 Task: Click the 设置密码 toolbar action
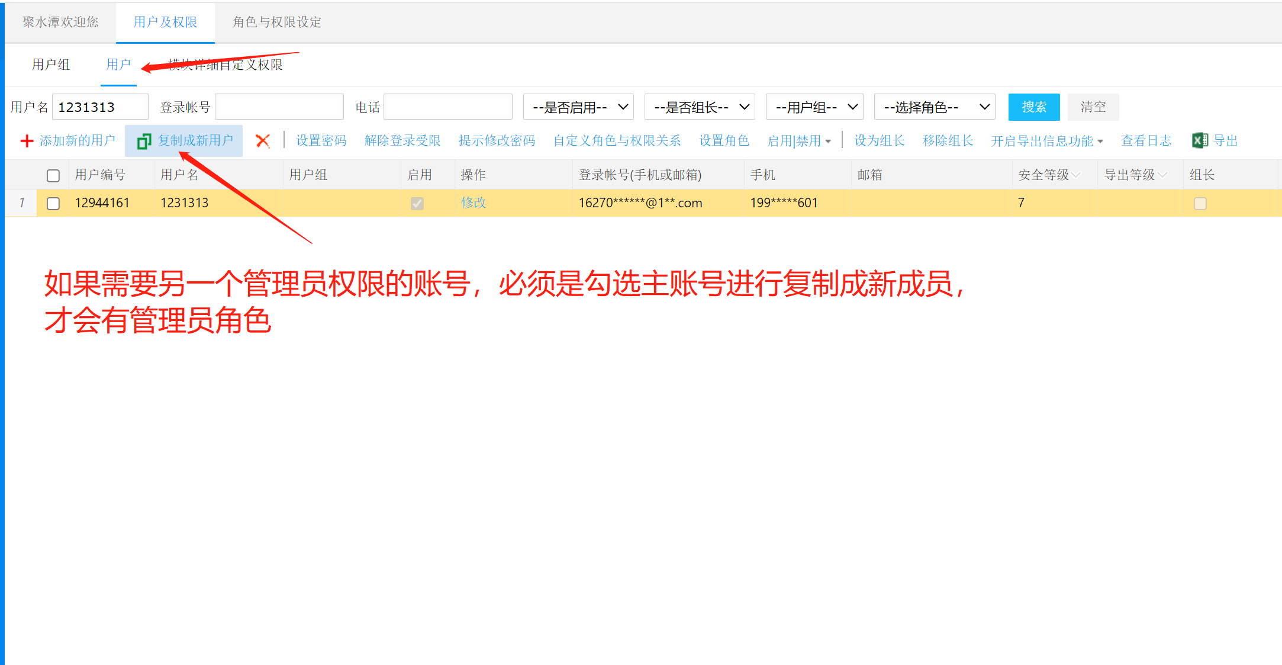coord(321,141)
